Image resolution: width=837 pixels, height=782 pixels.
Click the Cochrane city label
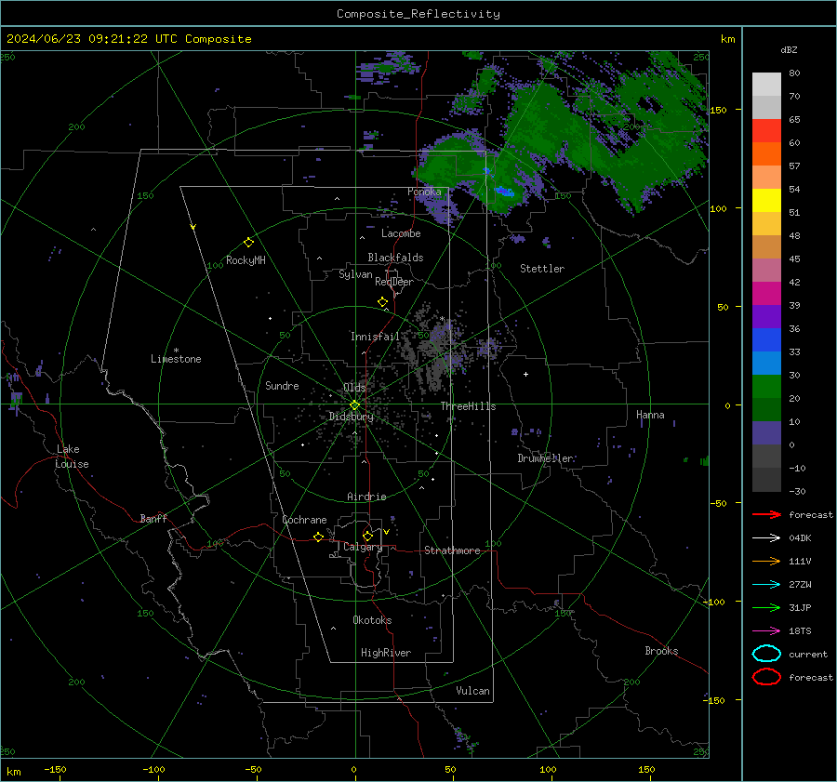click(304, 520)
